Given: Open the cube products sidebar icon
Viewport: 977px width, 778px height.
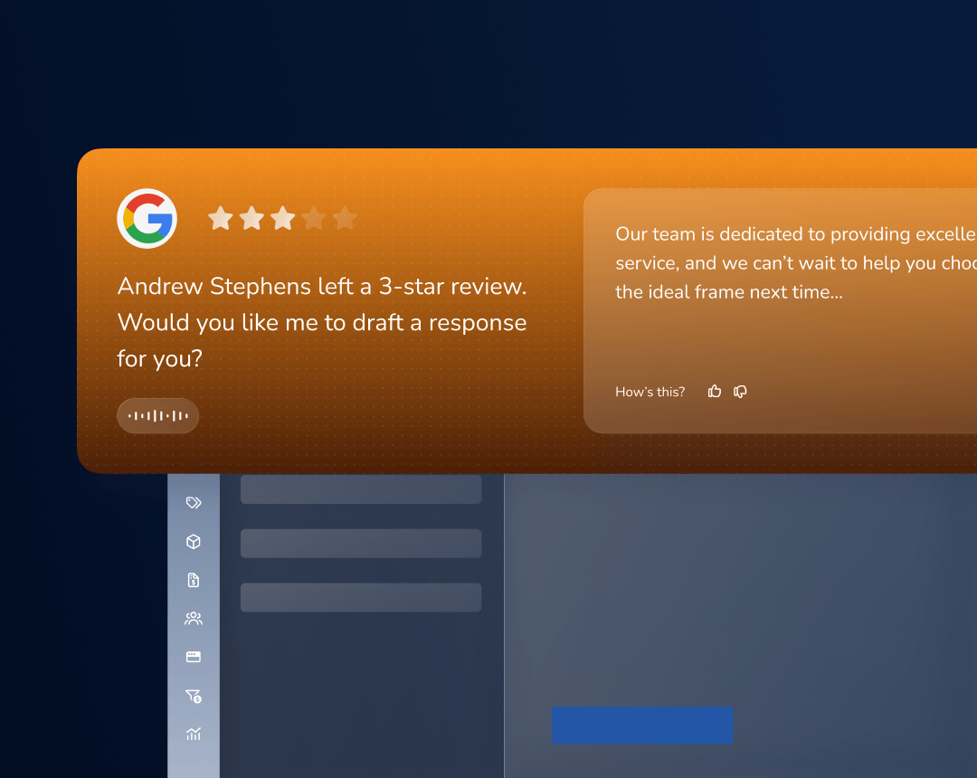Looking at the screenshot, I should pyautogui.click(x=194, y=541).
